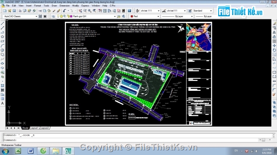
Task: Select the Circle tool in Draw toolbar
Action: [x=3, y=50]
